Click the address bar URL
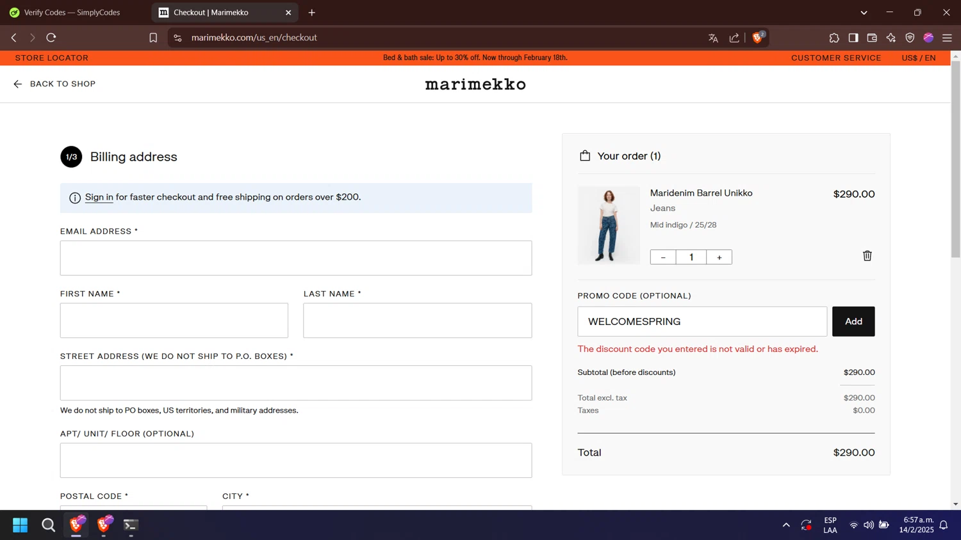 tap(254, 38)
